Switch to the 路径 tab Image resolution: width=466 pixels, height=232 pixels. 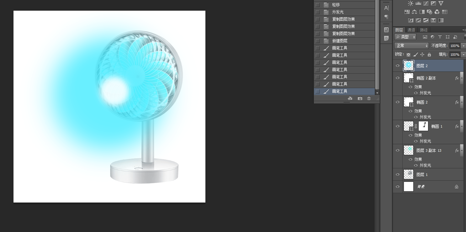424,30
